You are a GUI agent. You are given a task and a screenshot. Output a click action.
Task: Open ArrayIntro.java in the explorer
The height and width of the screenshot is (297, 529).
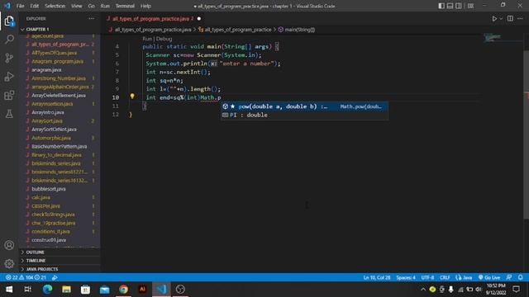(x=48, y=112)
